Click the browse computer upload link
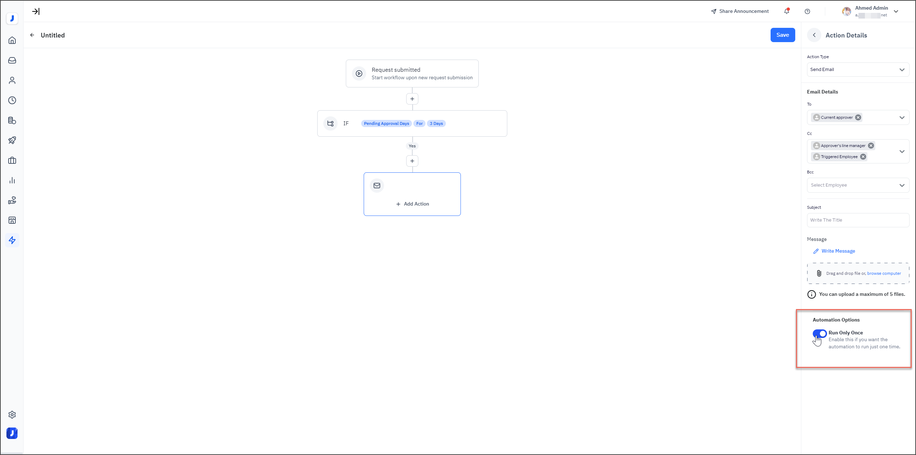 pyautogui.click(x=884, y=273)
